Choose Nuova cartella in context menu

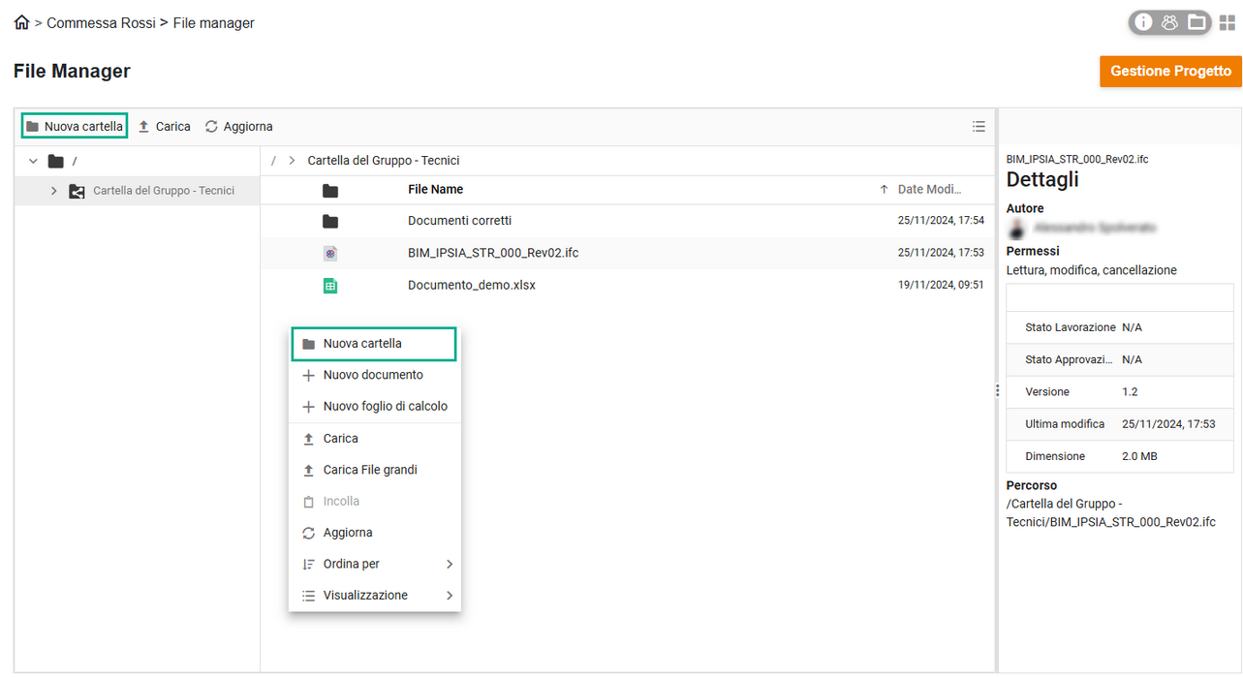tap(374, 344)
